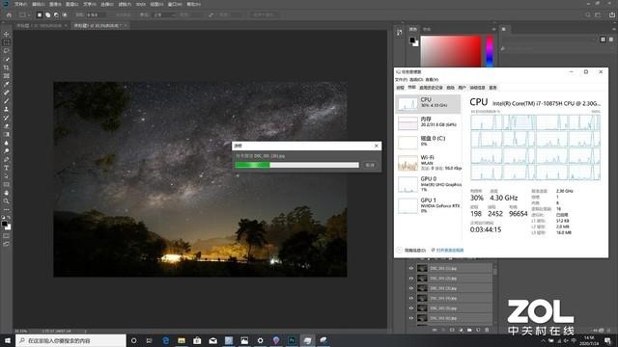Click the red color picker field

tap(451, 51)
